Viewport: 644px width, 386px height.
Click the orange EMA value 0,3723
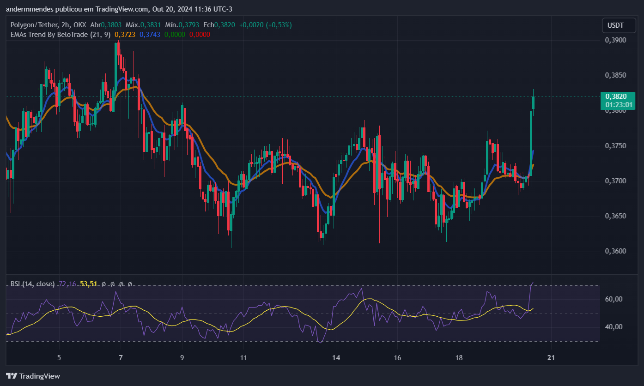125,34
